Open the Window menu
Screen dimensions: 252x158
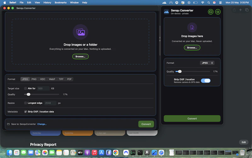[74, 3]
